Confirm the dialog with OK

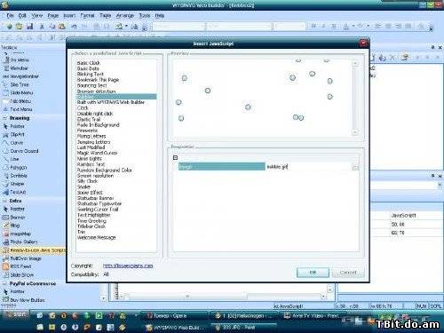313,273
